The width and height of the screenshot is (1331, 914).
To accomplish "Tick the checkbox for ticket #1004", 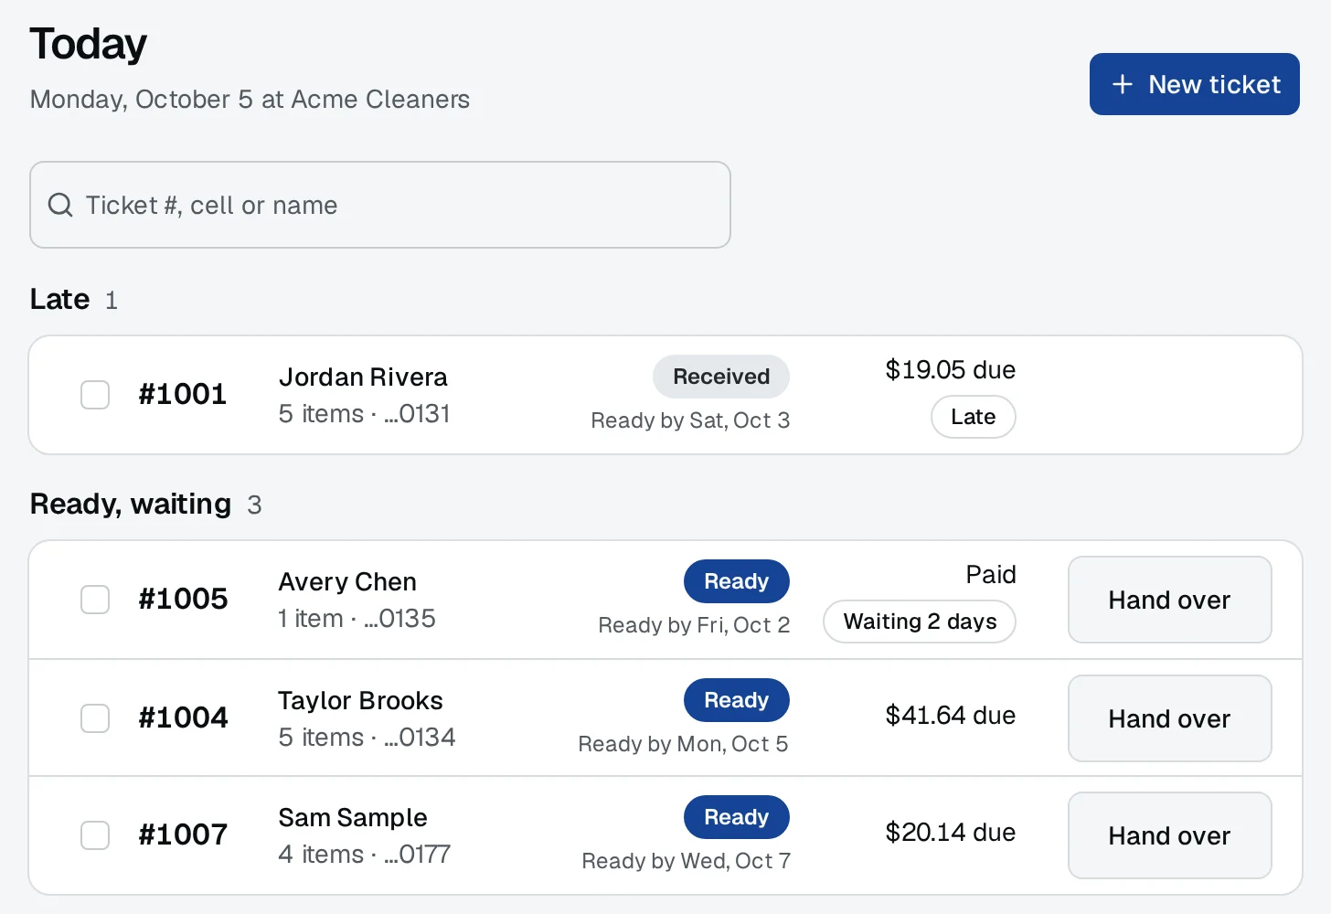I will point(95,718).
